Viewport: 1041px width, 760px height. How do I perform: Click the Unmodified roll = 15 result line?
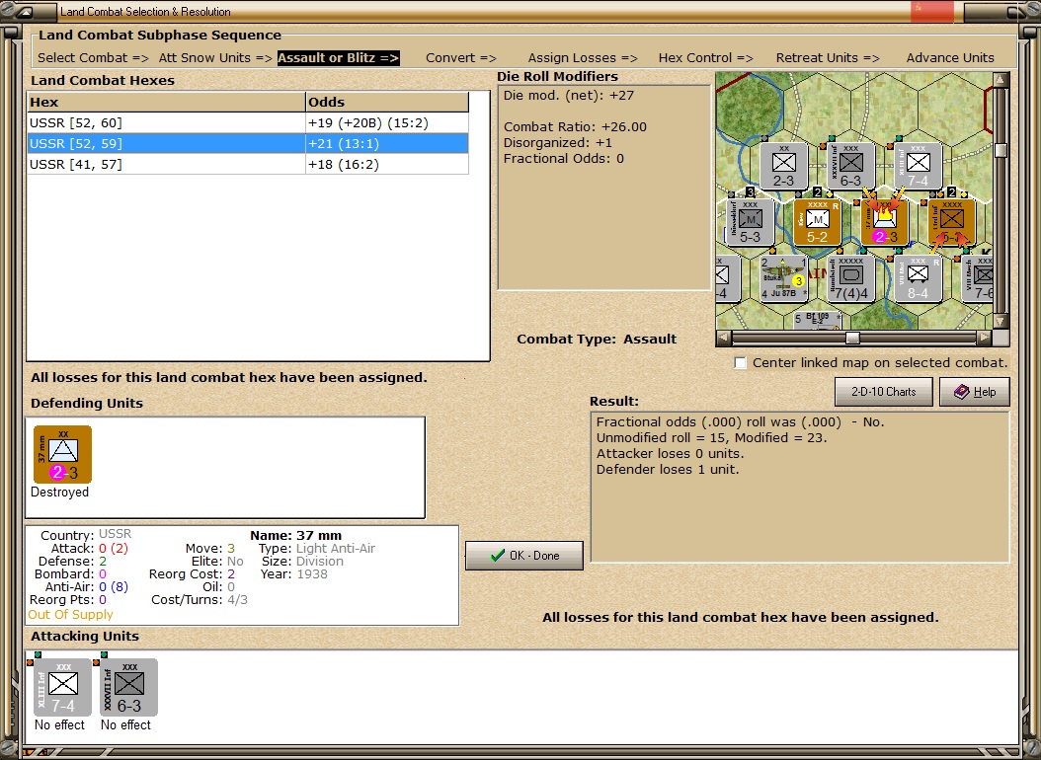712,437
